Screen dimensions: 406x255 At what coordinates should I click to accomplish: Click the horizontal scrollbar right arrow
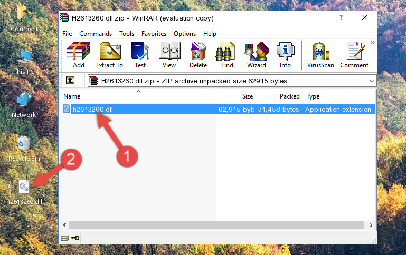pos(371,225)
